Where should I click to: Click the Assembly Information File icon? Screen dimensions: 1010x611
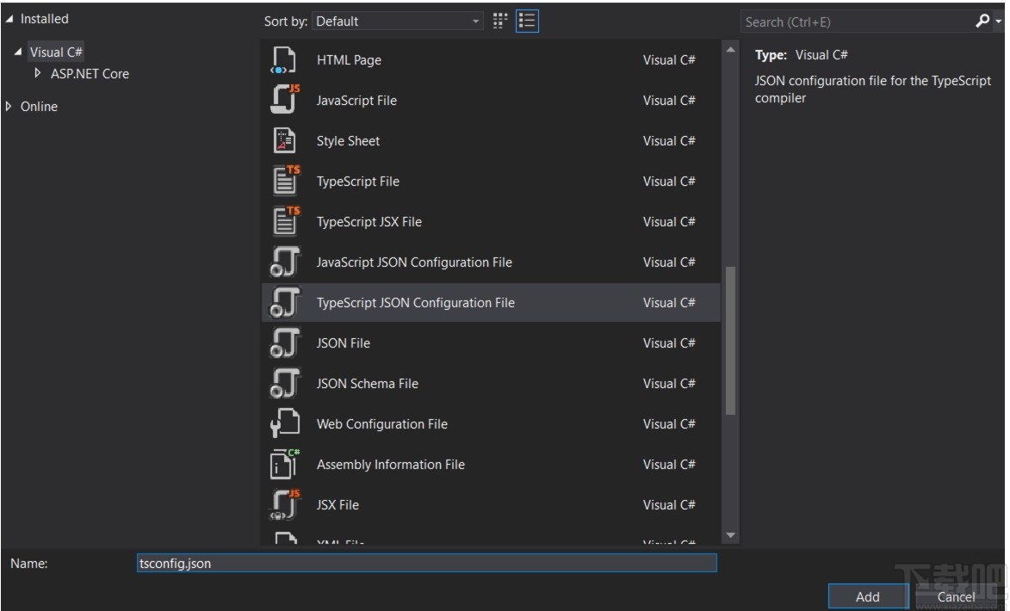coord(284,465)
